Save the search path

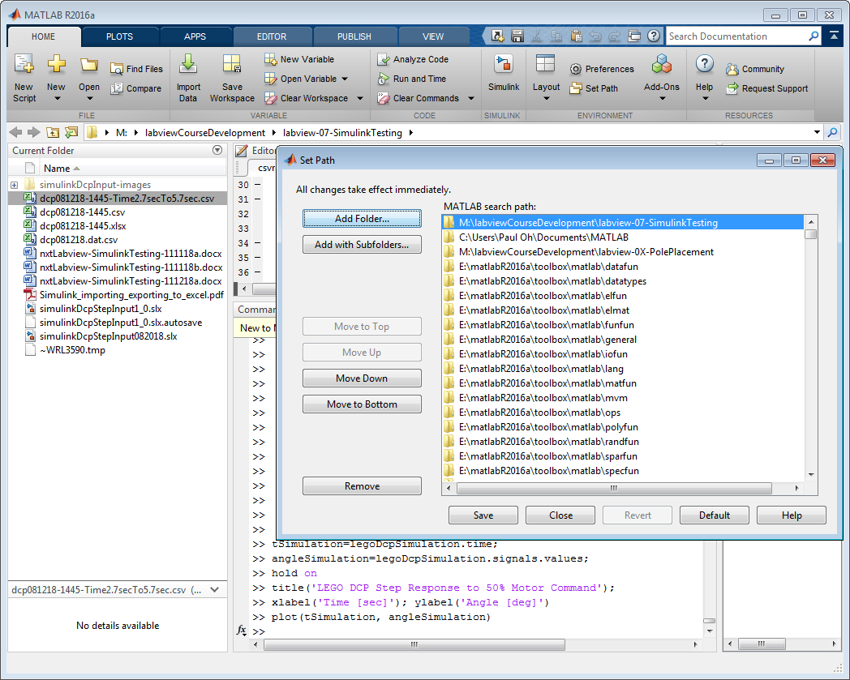(483, 515)
